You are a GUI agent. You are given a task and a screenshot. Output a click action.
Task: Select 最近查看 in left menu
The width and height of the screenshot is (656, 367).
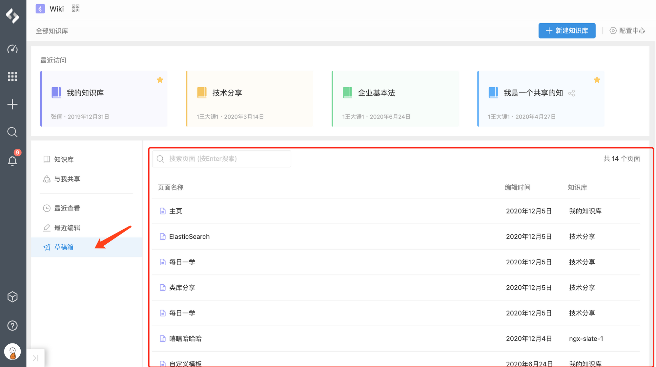click(87, 208)
